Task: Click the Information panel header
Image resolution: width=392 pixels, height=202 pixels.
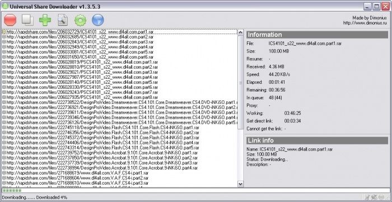Action: pyautogui.click(x=317, y=35)
